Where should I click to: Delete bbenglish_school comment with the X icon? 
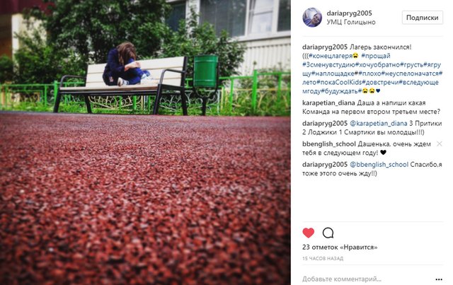[x=439, y=144]
